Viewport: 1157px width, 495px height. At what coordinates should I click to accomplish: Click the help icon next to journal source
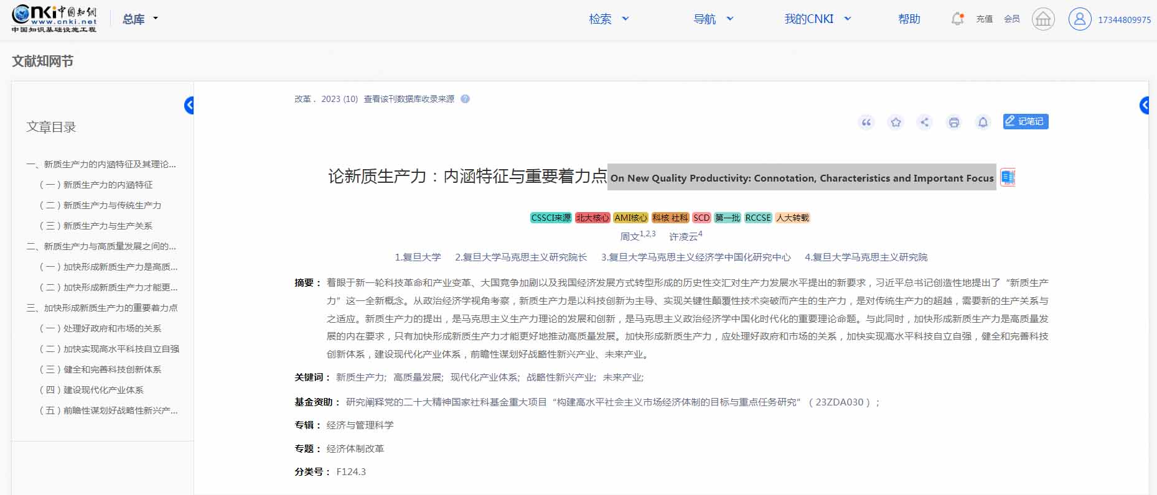click(x=465, y=99)
